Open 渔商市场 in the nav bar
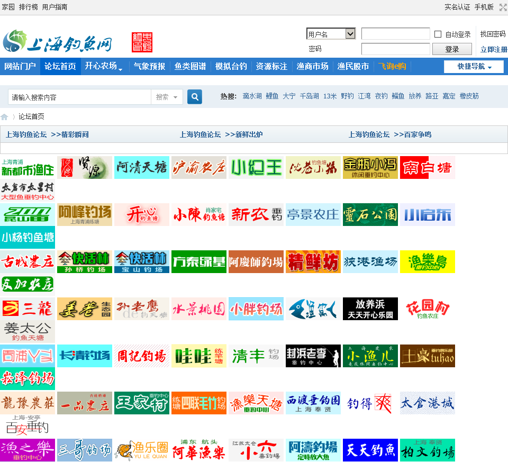 pyautogui.click(x=312, y=67)
